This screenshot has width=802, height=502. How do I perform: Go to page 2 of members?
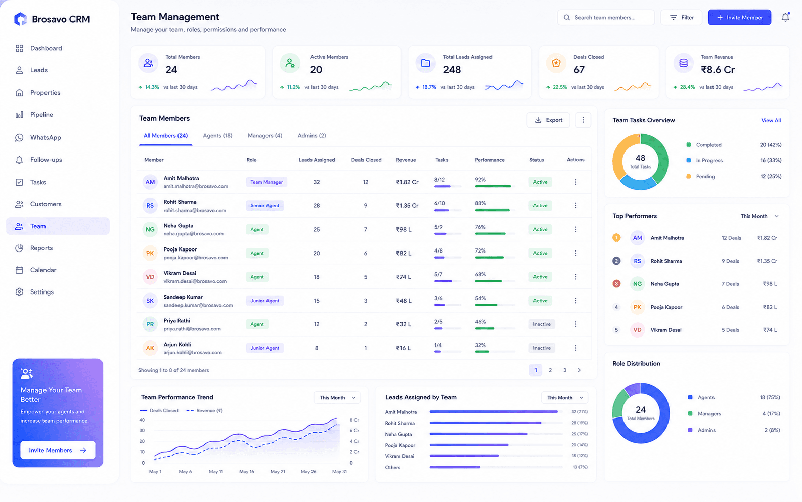(x=550, y=370)
